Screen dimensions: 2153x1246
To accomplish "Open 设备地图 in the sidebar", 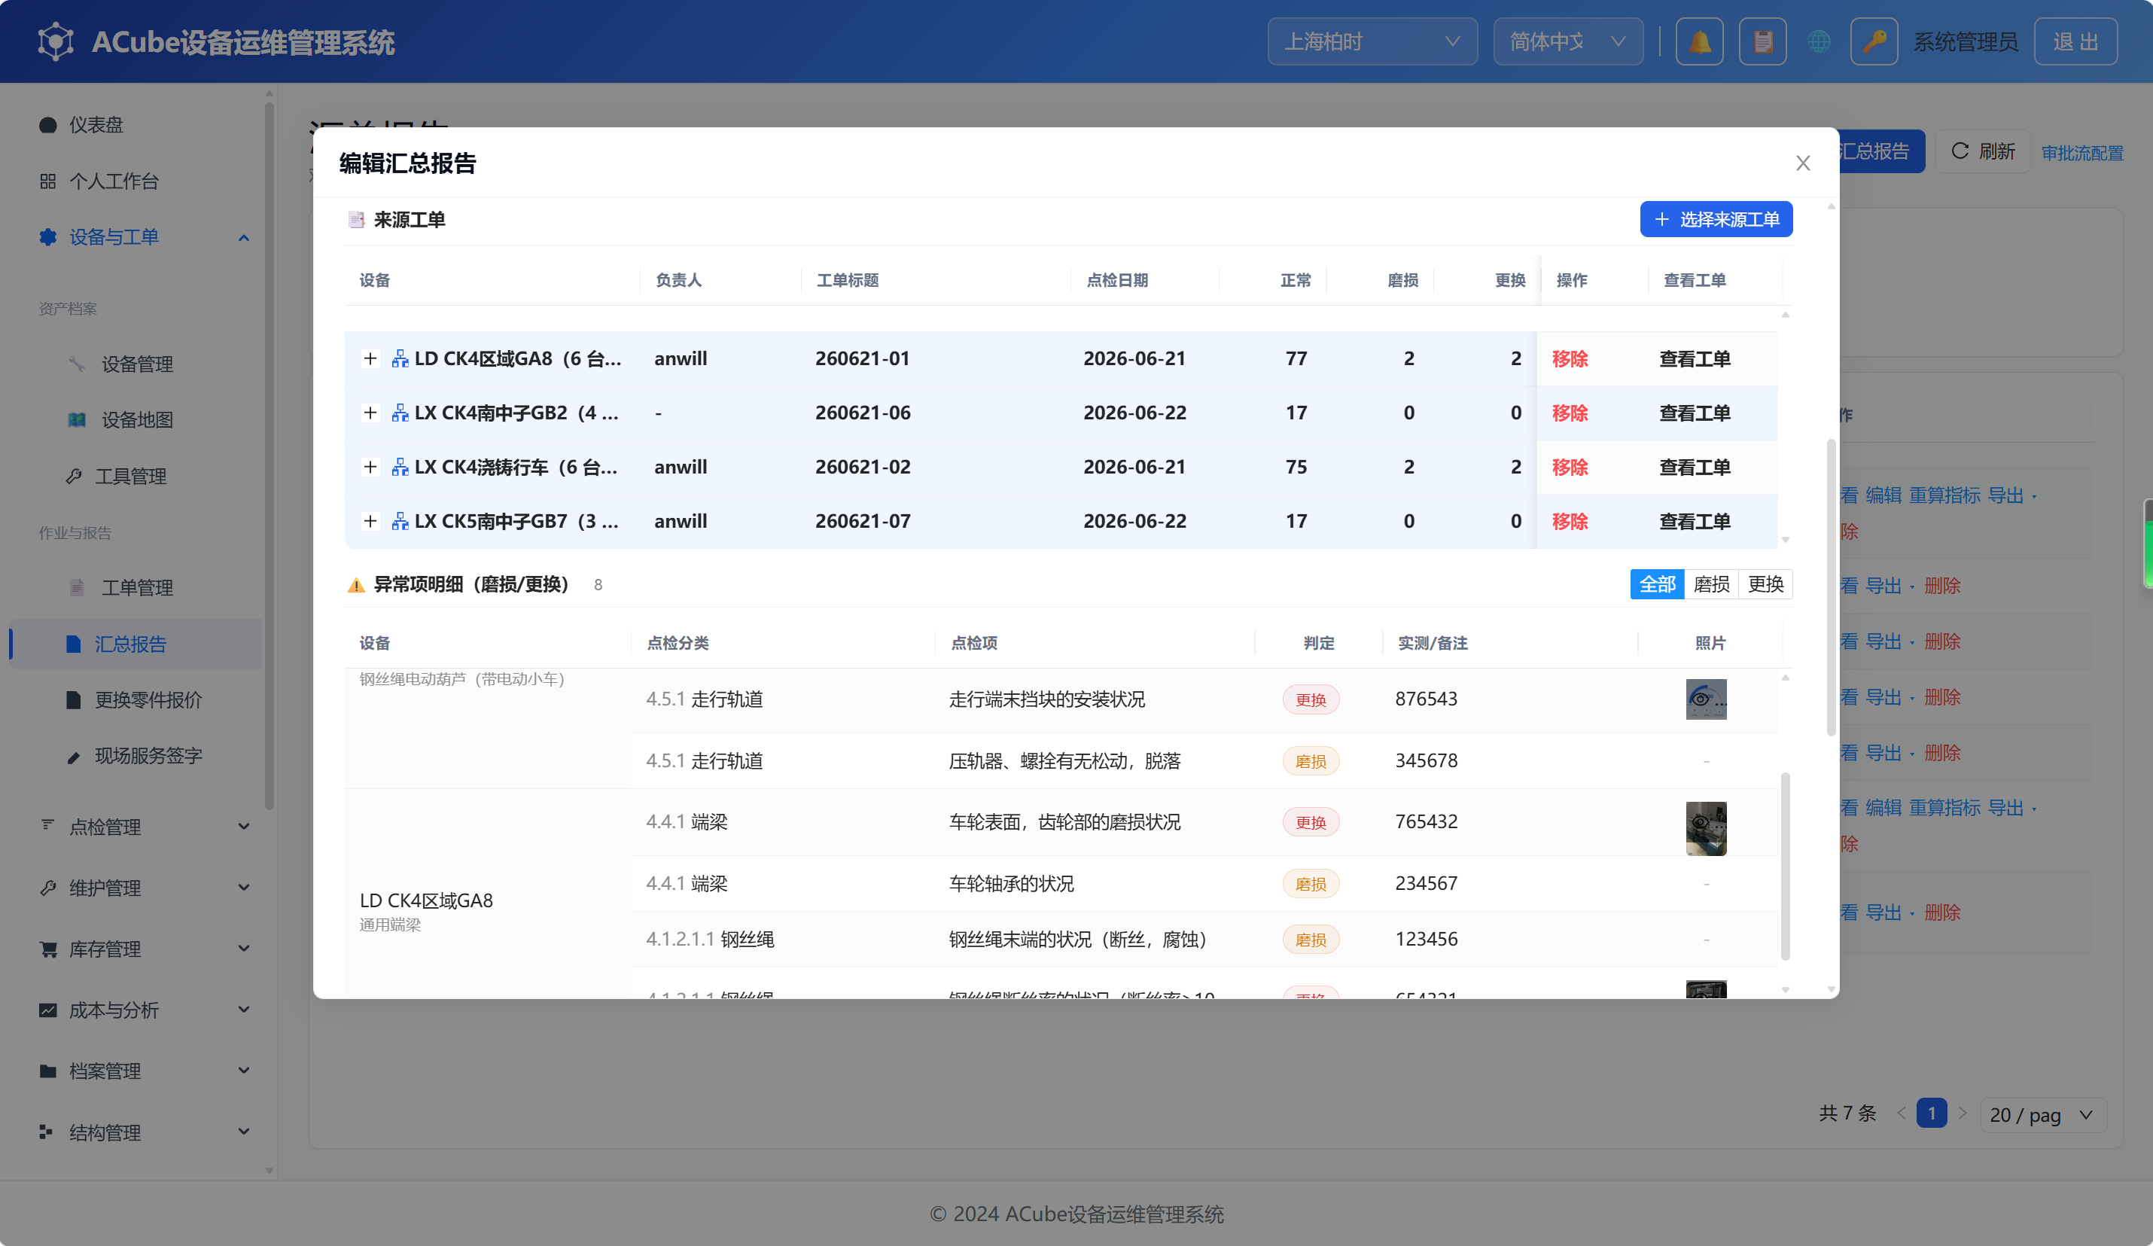I will click(137, 419).
